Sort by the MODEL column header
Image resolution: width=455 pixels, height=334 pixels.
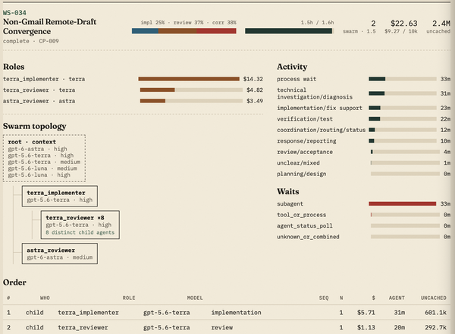tap(195, 298)
